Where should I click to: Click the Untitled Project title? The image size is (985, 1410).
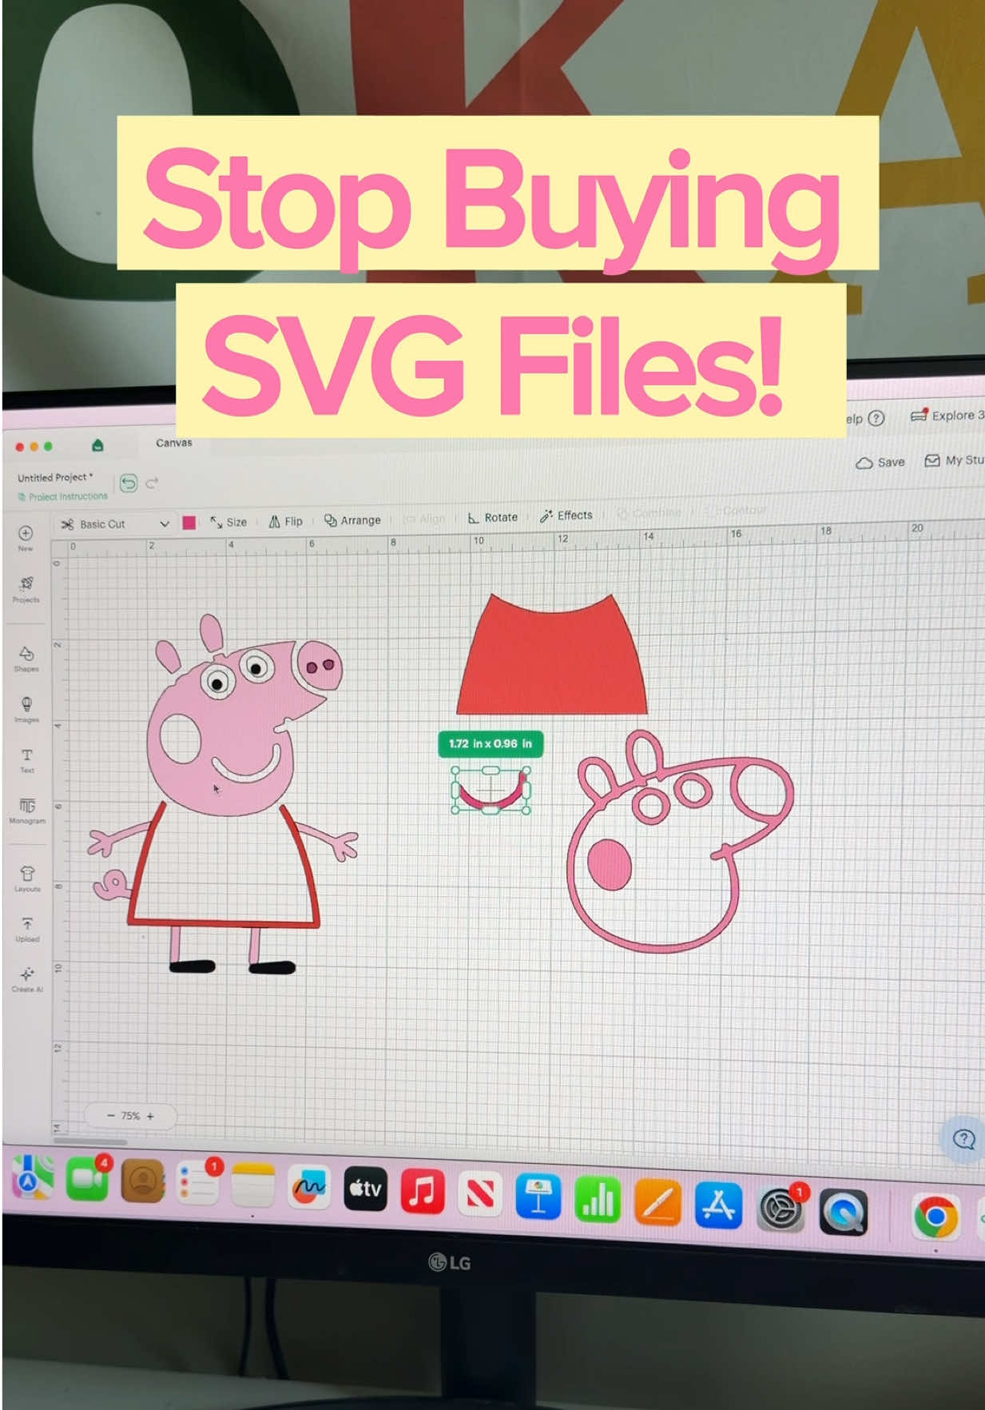tap(55, 477)
